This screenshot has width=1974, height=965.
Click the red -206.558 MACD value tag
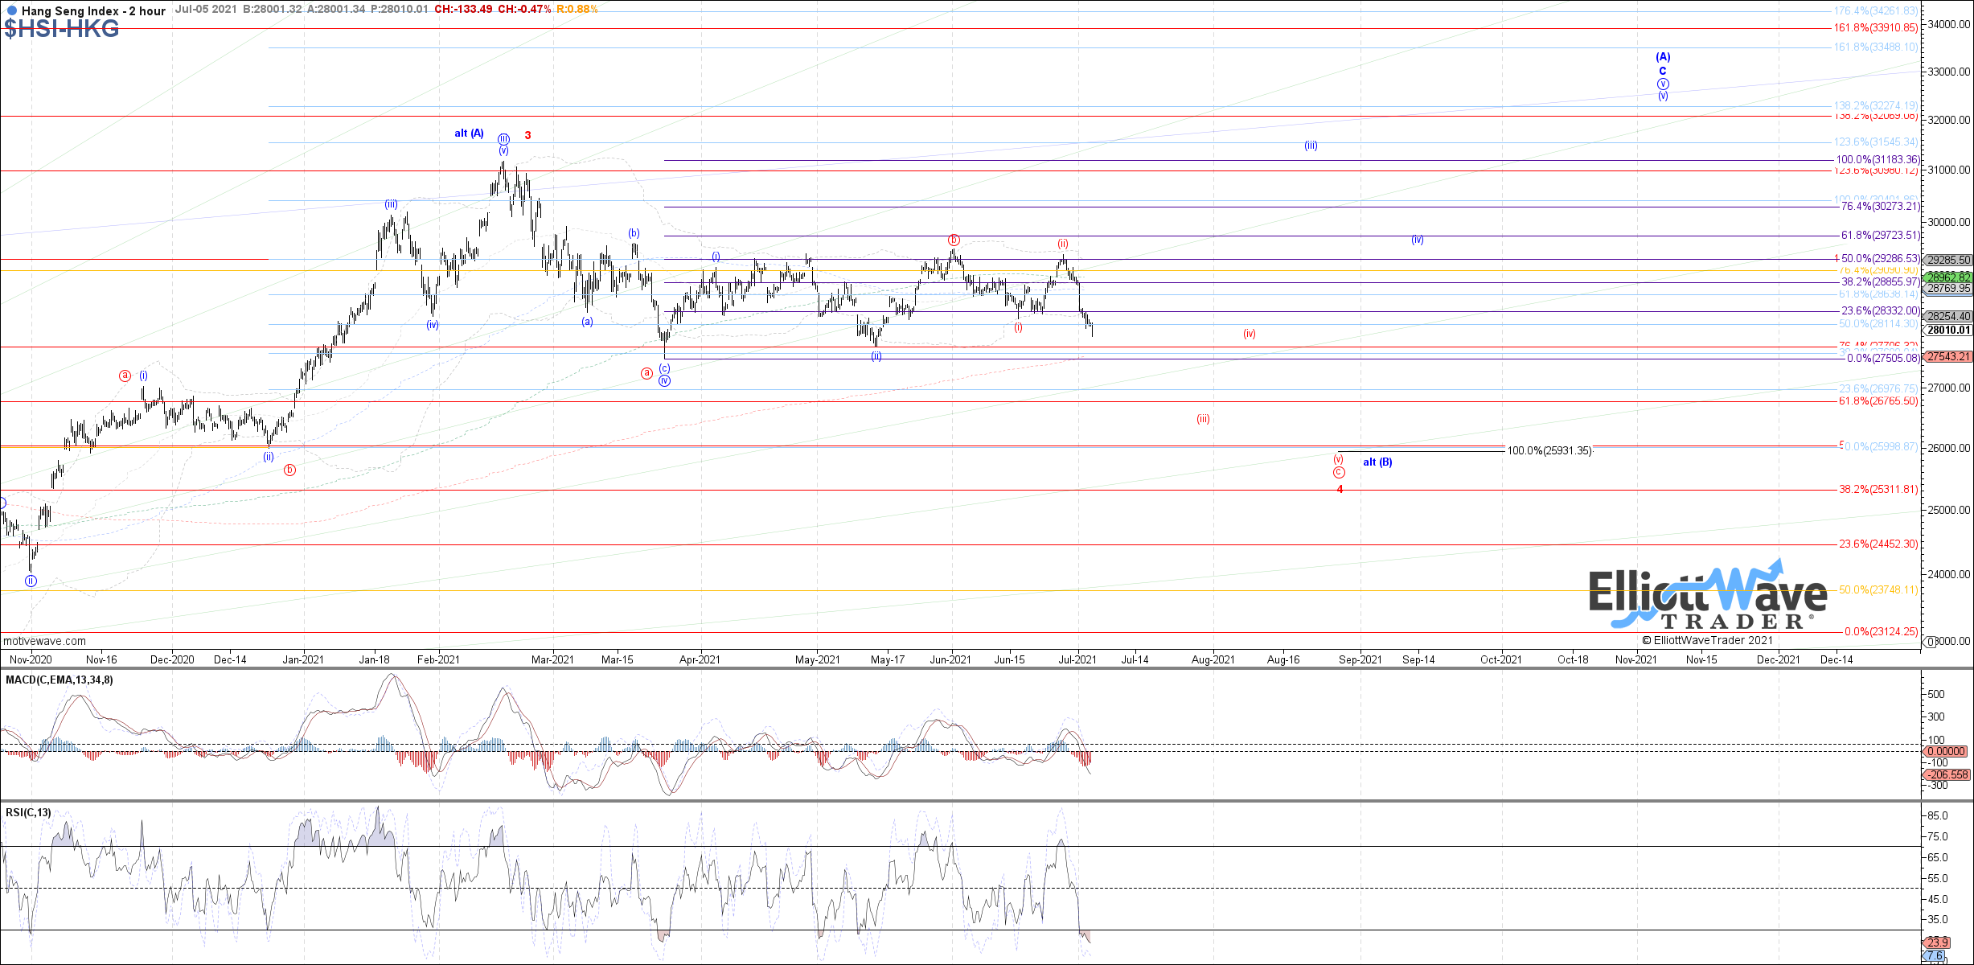point(1946,774)
